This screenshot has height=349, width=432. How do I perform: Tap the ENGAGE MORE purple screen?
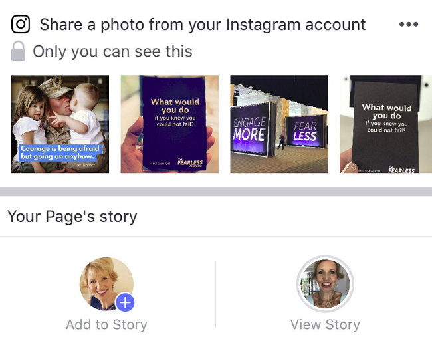[x=250, y=129]
